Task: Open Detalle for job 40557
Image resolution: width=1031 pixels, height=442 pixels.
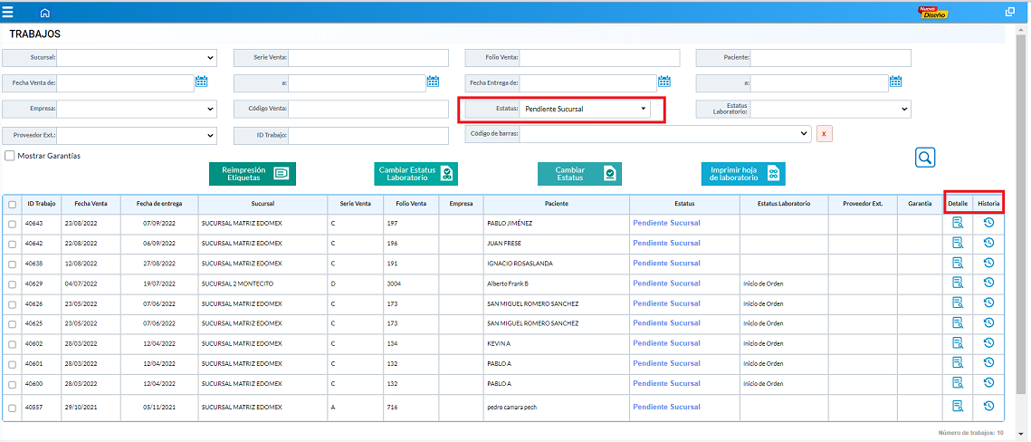Action: coord(958,407)
